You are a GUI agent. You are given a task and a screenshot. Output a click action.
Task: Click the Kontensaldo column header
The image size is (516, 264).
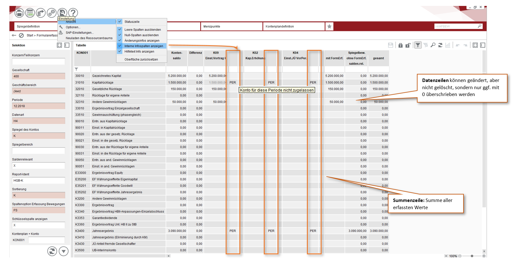[177, 58]
